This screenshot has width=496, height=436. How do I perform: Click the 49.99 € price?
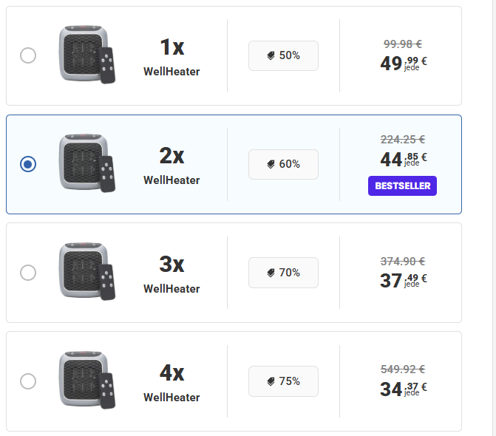click(x=402, y=64)
